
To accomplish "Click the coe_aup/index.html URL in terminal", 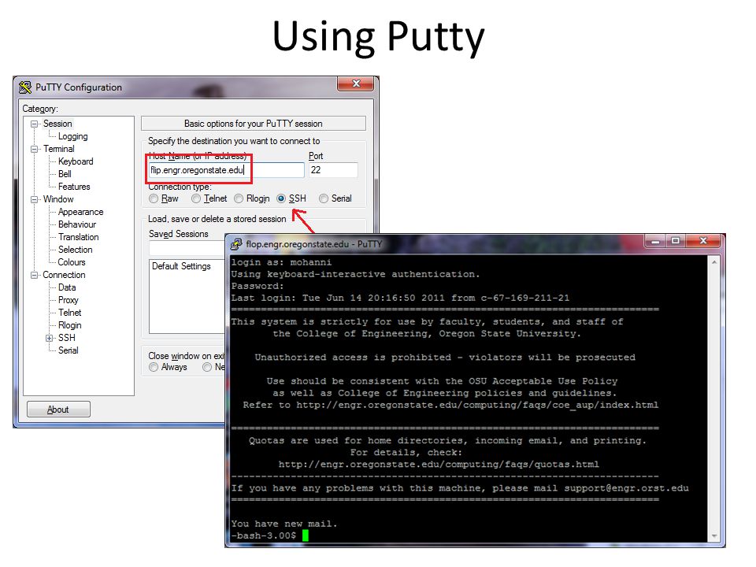I will click(477, 405).
